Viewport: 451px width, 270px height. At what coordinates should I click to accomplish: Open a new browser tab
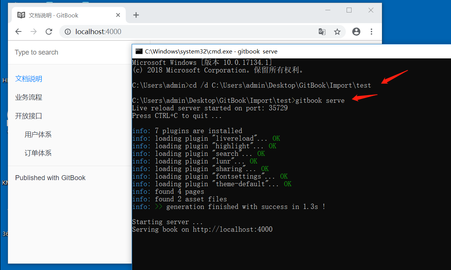(136, 15)
